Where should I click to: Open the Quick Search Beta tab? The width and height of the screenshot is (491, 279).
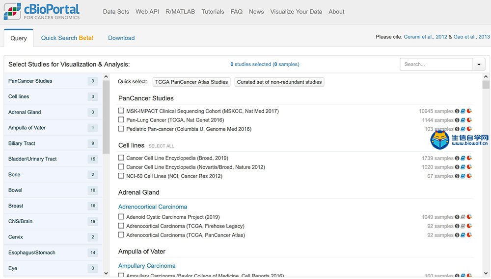tap(67, 38)
